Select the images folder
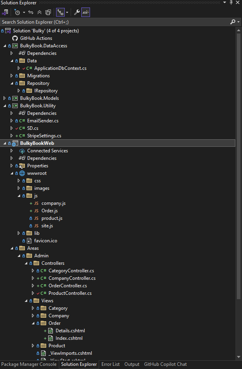Screen dimensions: 242x369 [x=42, y=188]
